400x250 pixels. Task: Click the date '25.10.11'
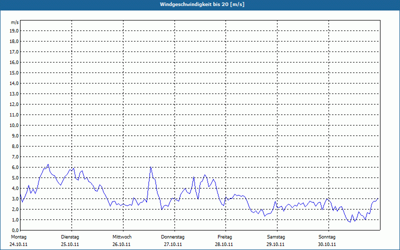(x=70, y=244)
